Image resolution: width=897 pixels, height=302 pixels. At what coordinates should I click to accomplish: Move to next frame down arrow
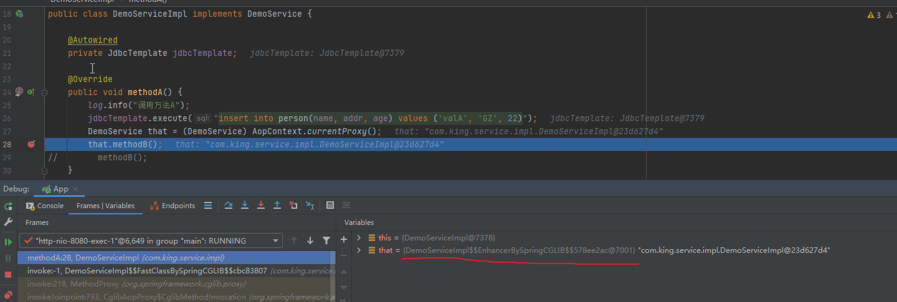tap(310, 240)
